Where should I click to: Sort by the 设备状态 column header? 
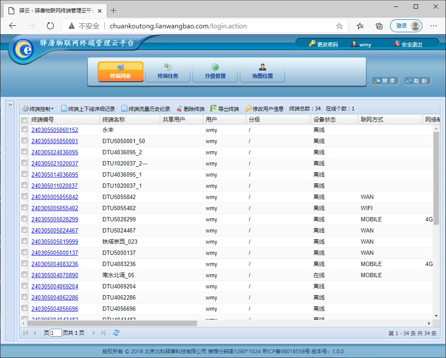[x=334, y=119]
